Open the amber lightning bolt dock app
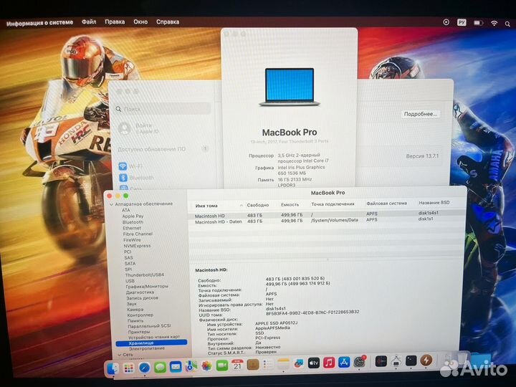Screen dimensions: 516x387 [426, 360]
